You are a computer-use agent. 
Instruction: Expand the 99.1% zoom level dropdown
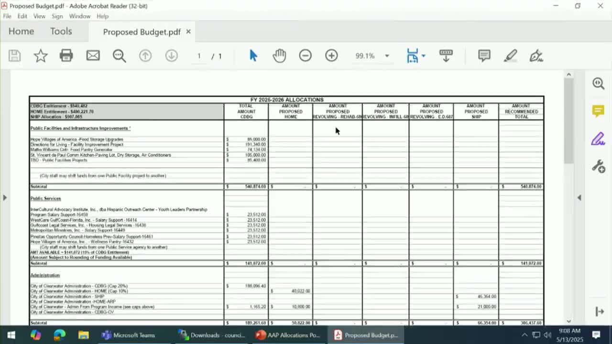(x=387, y=56)
